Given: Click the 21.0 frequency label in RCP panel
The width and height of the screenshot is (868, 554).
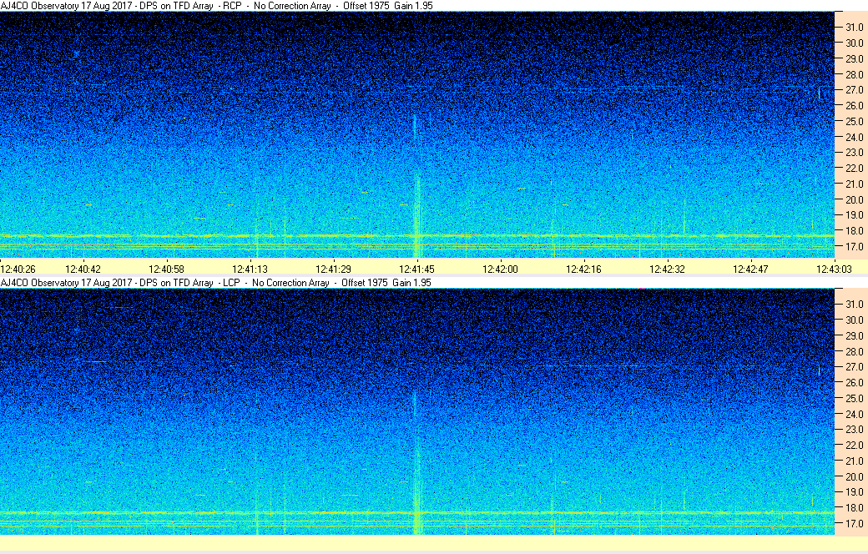Looking at the screenshot, I should 855,184.
